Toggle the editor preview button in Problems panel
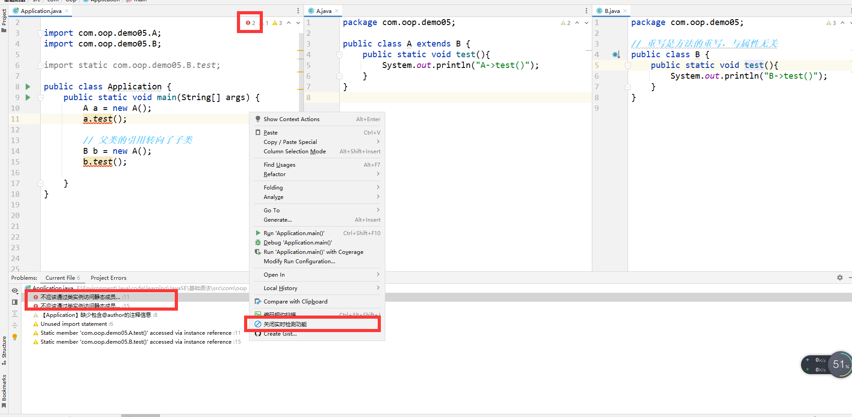 15,302
